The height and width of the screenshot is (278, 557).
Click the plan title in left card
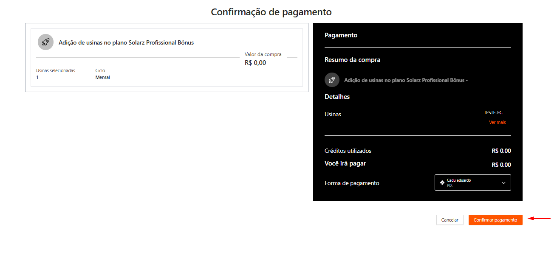pyautogui.click(x=126, y=42)
